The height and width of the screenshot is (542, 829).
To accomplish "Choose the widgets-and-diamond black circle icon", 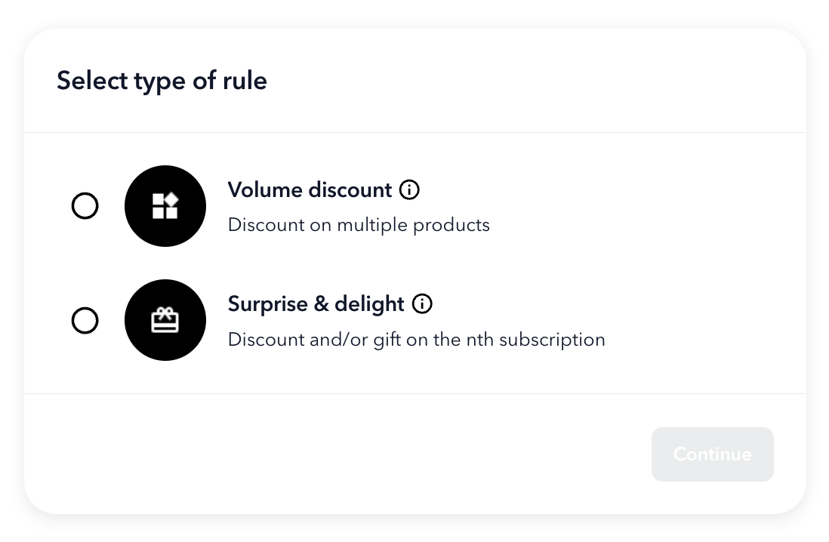I will coord(165,205).
